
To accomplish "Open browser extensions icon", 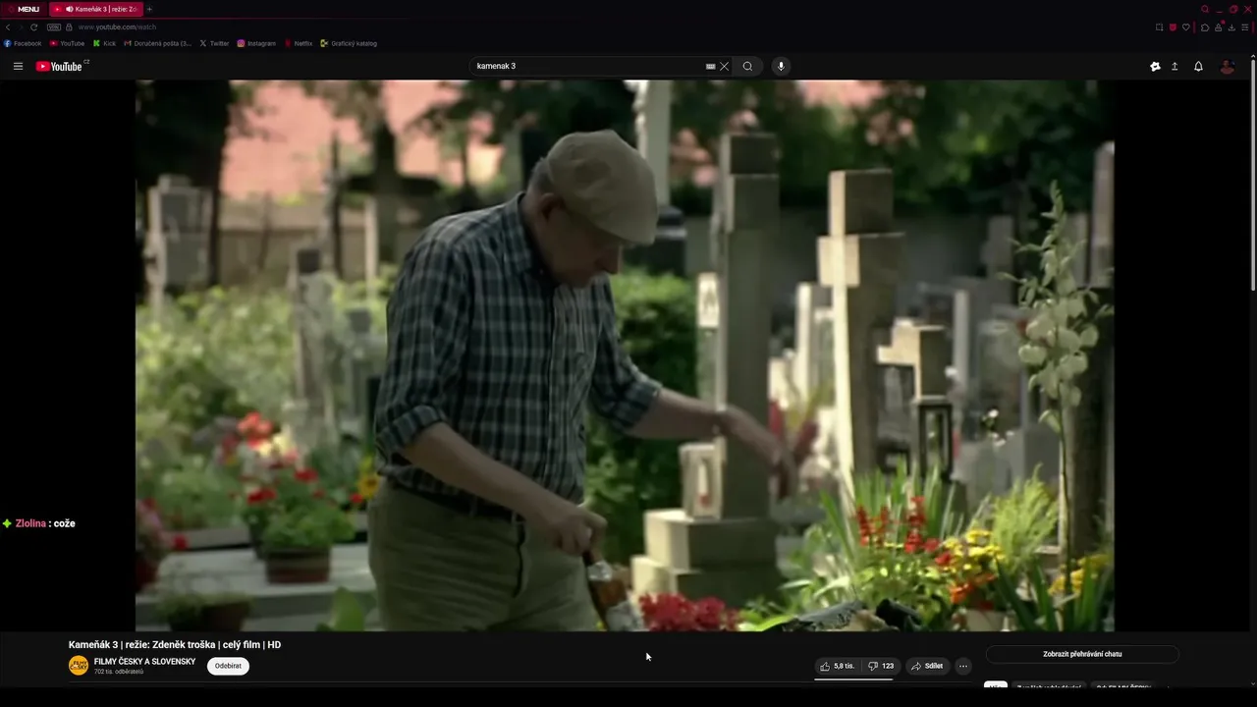I will coord(1205,27).
